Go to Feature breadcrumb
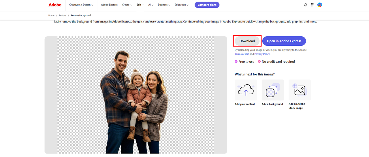 tap(63, 15)
